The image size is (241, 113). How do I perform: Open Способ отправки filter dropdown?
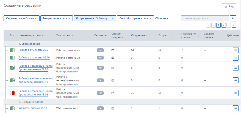135,18
